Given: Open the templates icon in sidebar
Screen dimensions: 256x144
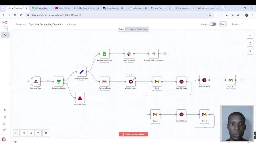Looking at the screenshot, I should pos(5,110).
